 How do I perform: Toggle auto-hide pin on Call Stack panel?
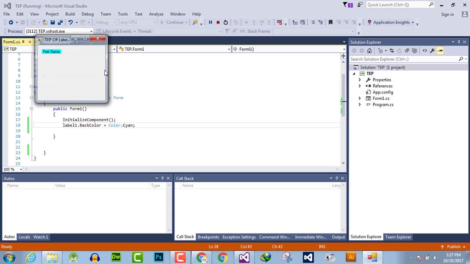[337, 178]
